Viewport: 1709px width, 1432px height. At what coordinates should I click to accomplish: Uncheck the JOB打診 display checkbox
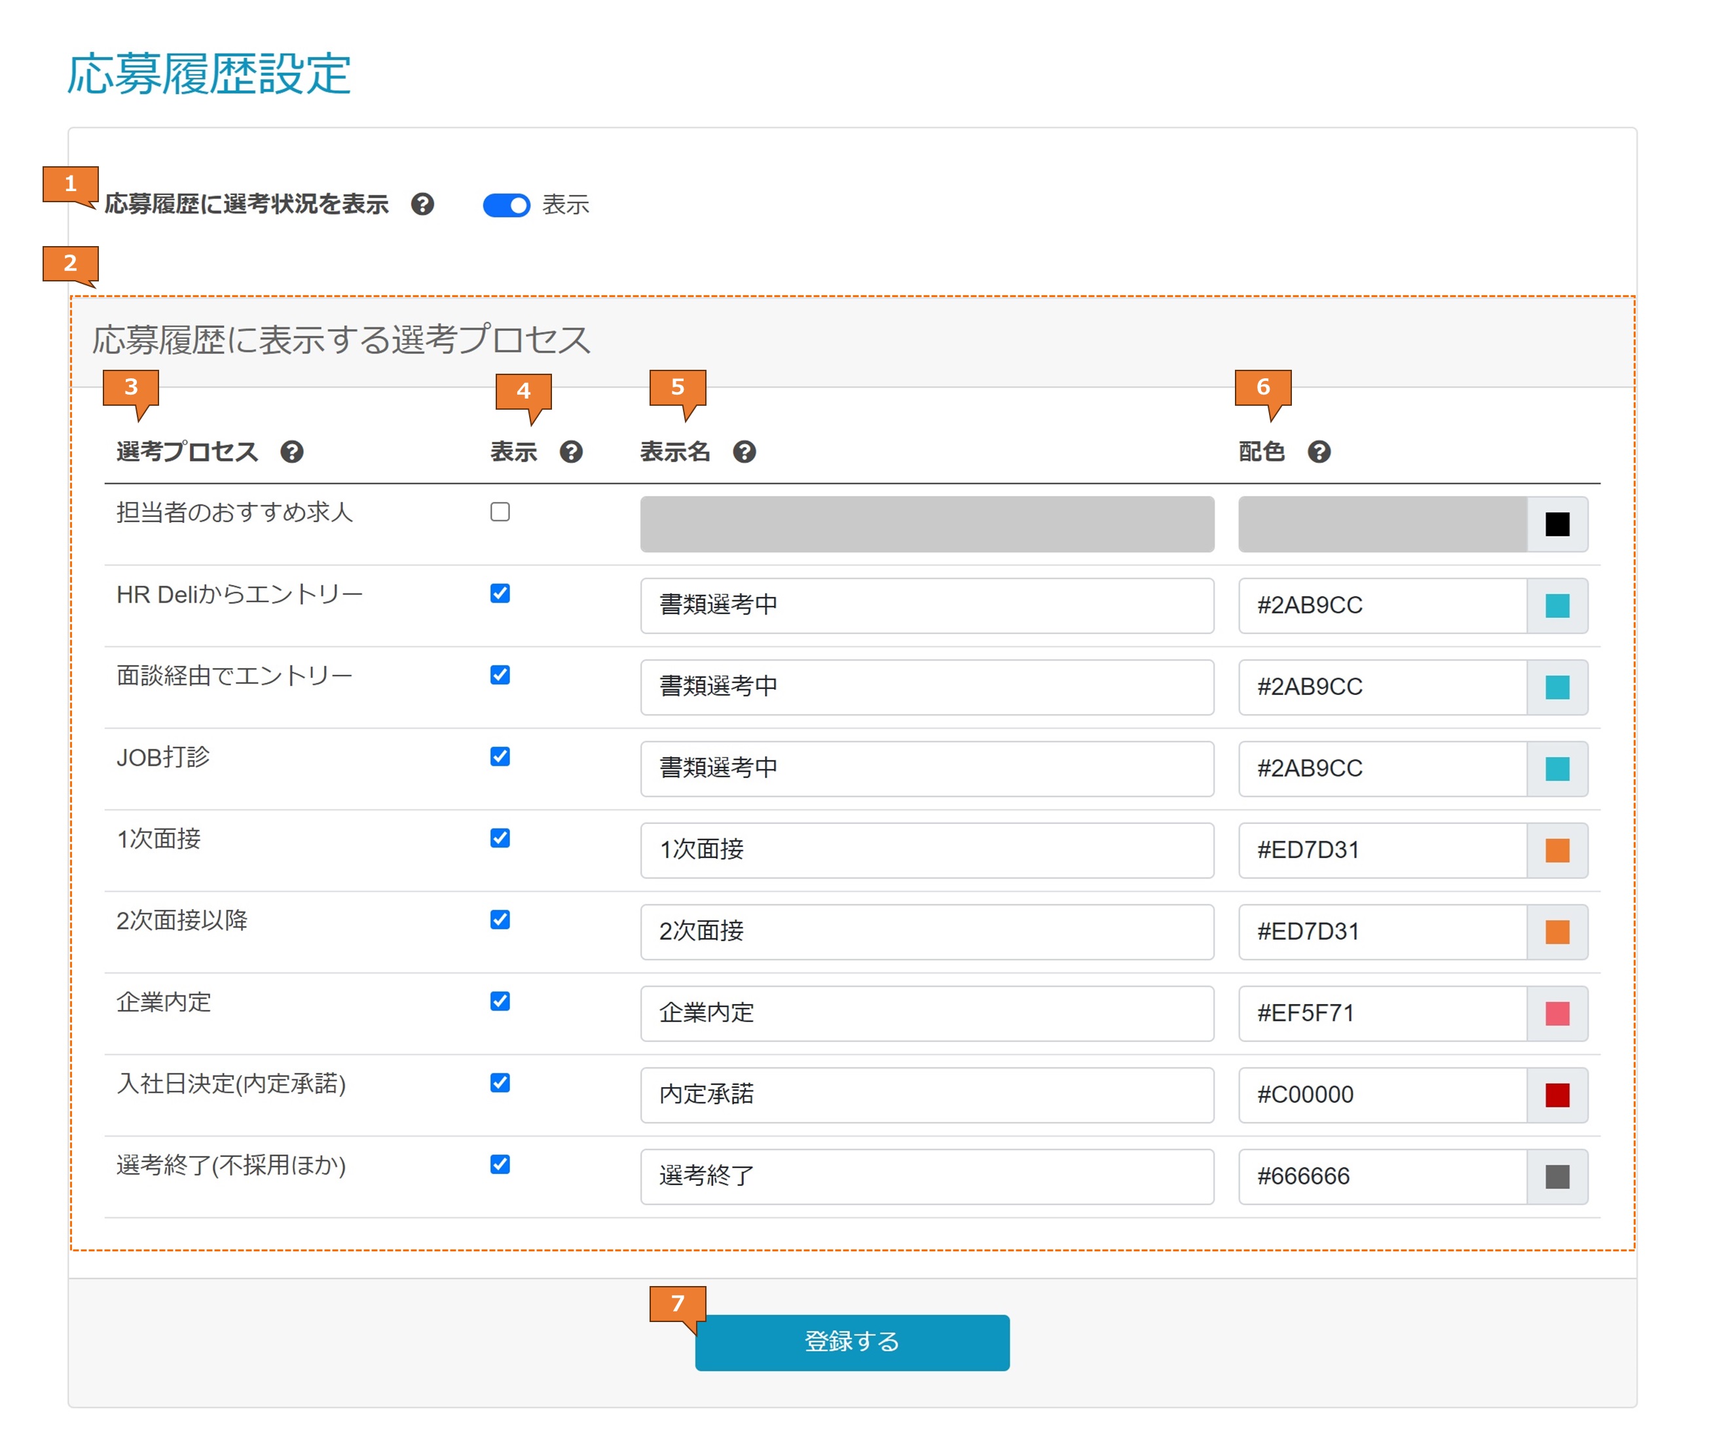[500, 757]
